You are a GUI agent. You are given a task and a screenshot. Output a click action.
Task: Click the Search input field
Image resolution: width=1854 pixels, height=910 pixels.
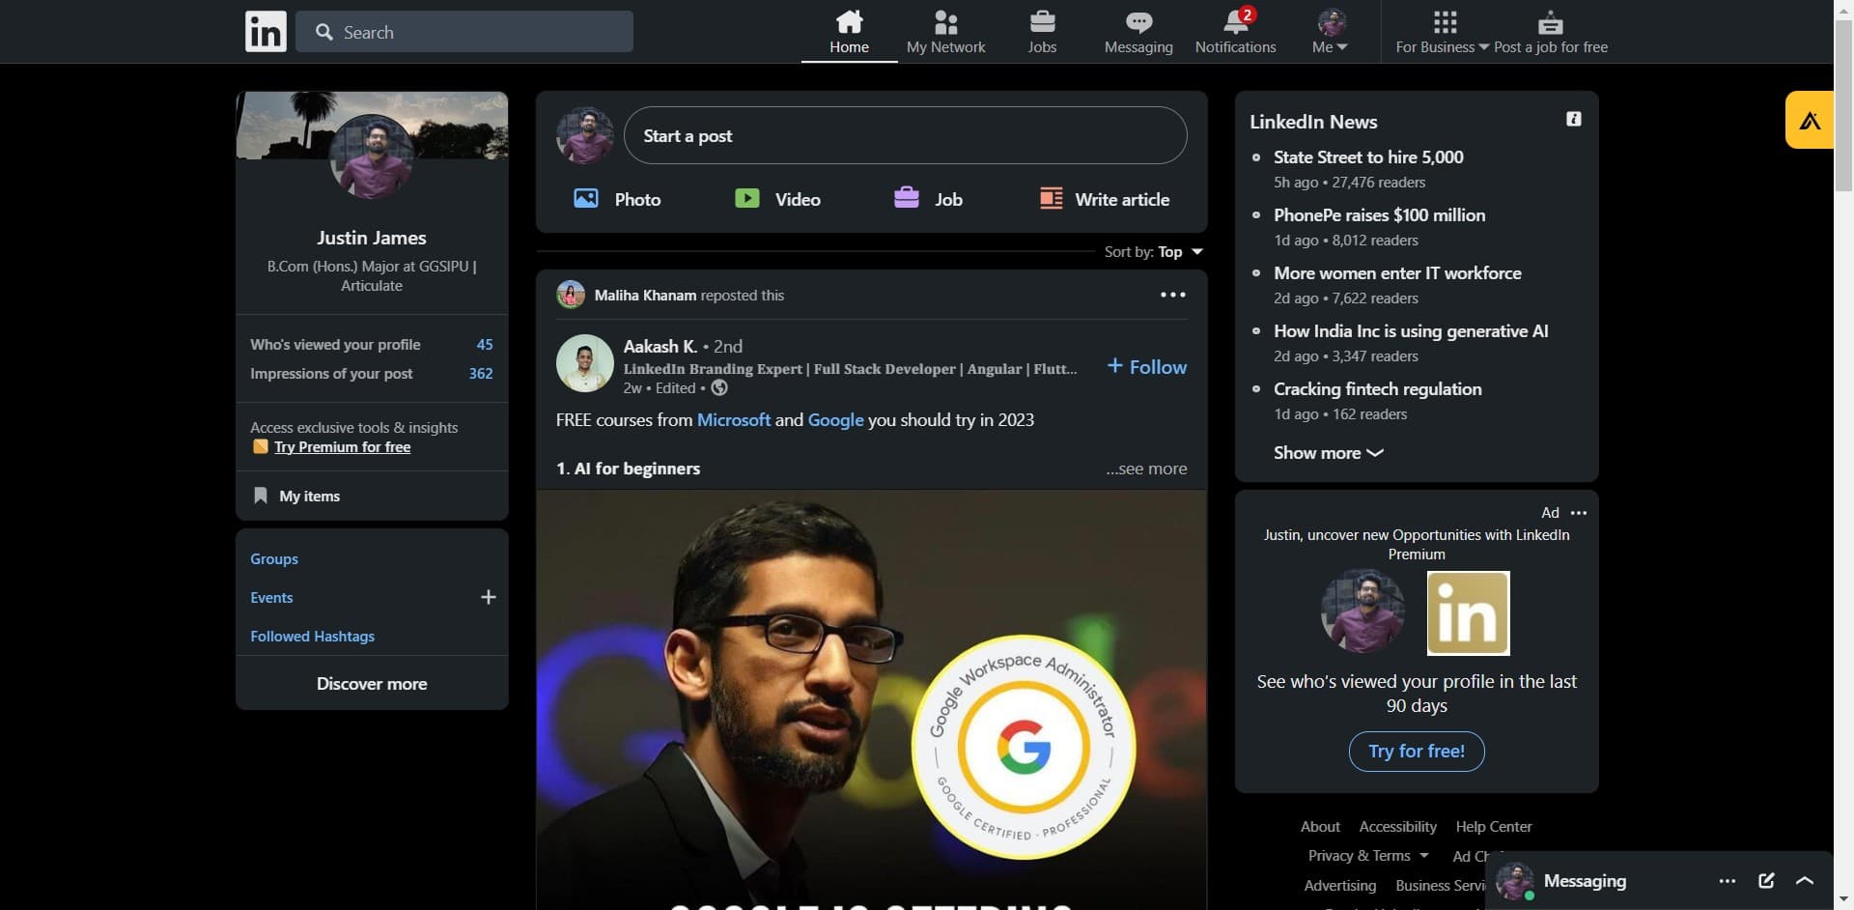464,32
